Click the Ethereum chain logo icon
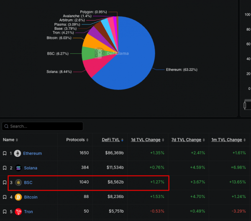The height and width of the screenshot is (221, 251). (18, 153)
